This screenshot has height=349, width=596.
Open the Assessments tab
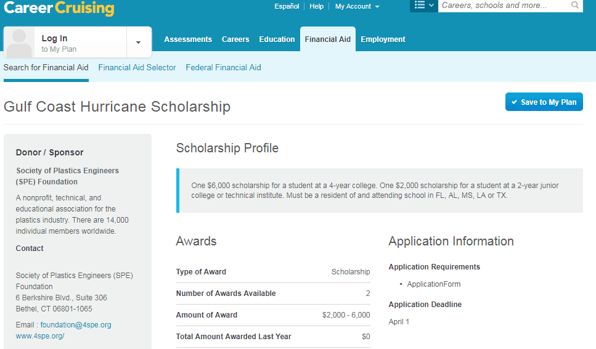pos(188,39)
